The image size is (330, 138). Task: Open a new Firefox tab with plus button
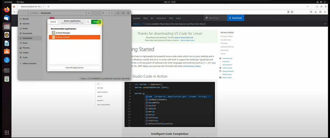(x=48, y=7)
